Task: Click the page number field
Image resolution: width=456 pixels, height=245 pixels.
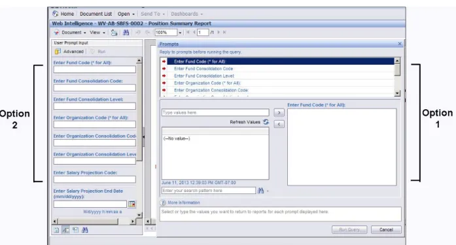Action: [203, 33]
